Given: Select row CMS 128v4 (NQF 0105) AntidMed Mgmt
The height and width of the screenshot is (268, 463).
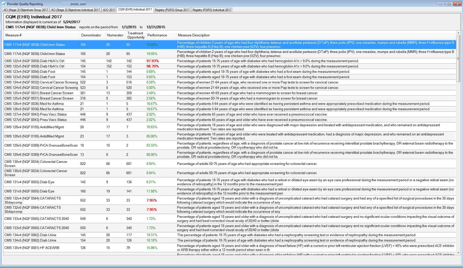Looking at the screenshot, I should (x=230, y=127).
